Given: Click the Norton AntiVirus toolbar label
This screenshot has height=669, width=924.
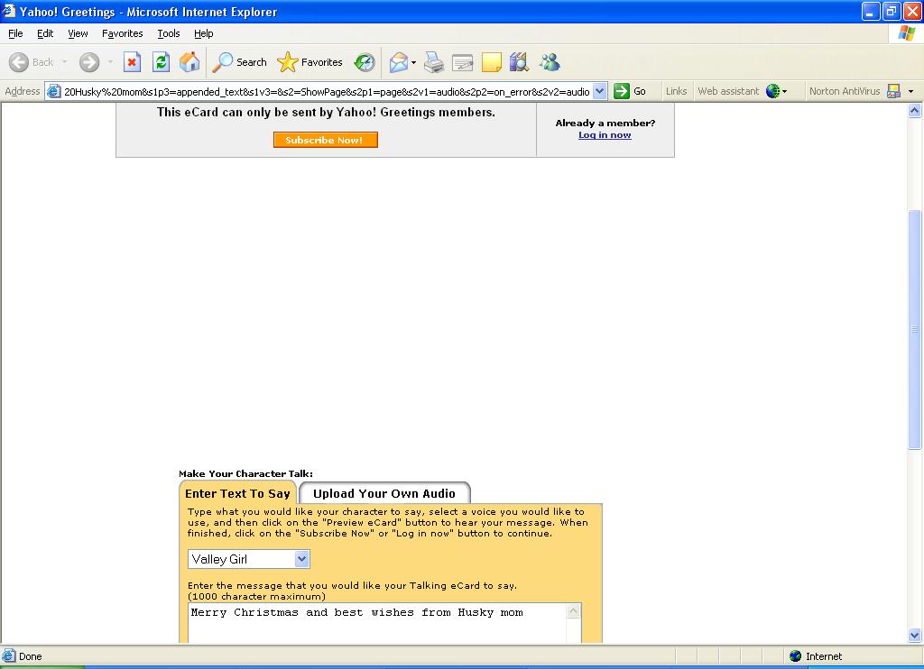Looking at the screenshot, I should click(x=845, y=91).
